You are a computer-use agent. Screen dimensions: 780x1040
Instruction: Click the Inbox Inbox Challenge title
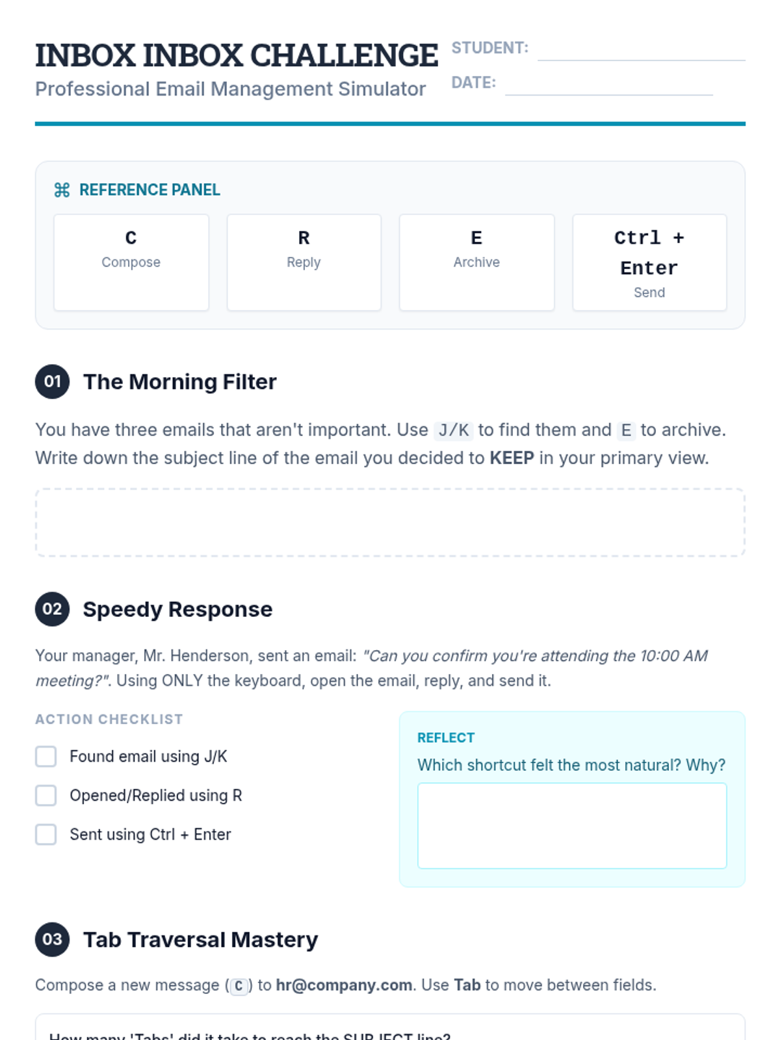[237, 55]
